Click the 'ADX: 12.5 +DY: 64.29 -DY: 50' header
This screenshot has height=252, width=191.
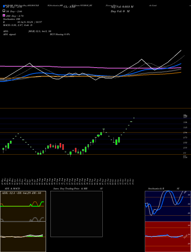coord(21,193)
